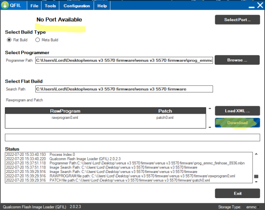Image resolution: width=265 pixels, height=210 pixels.
Task: Browse for a programmer file
Action: click(237, 60)
